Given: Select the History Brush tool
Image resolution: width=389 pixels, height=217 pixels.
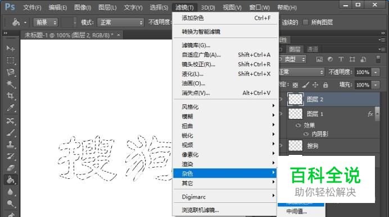Looking at the screenshot, I should pyautogui.click(x=10, y=156).
